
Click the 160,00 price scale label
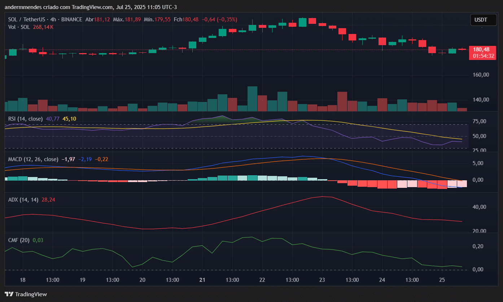tap(481, 75)
